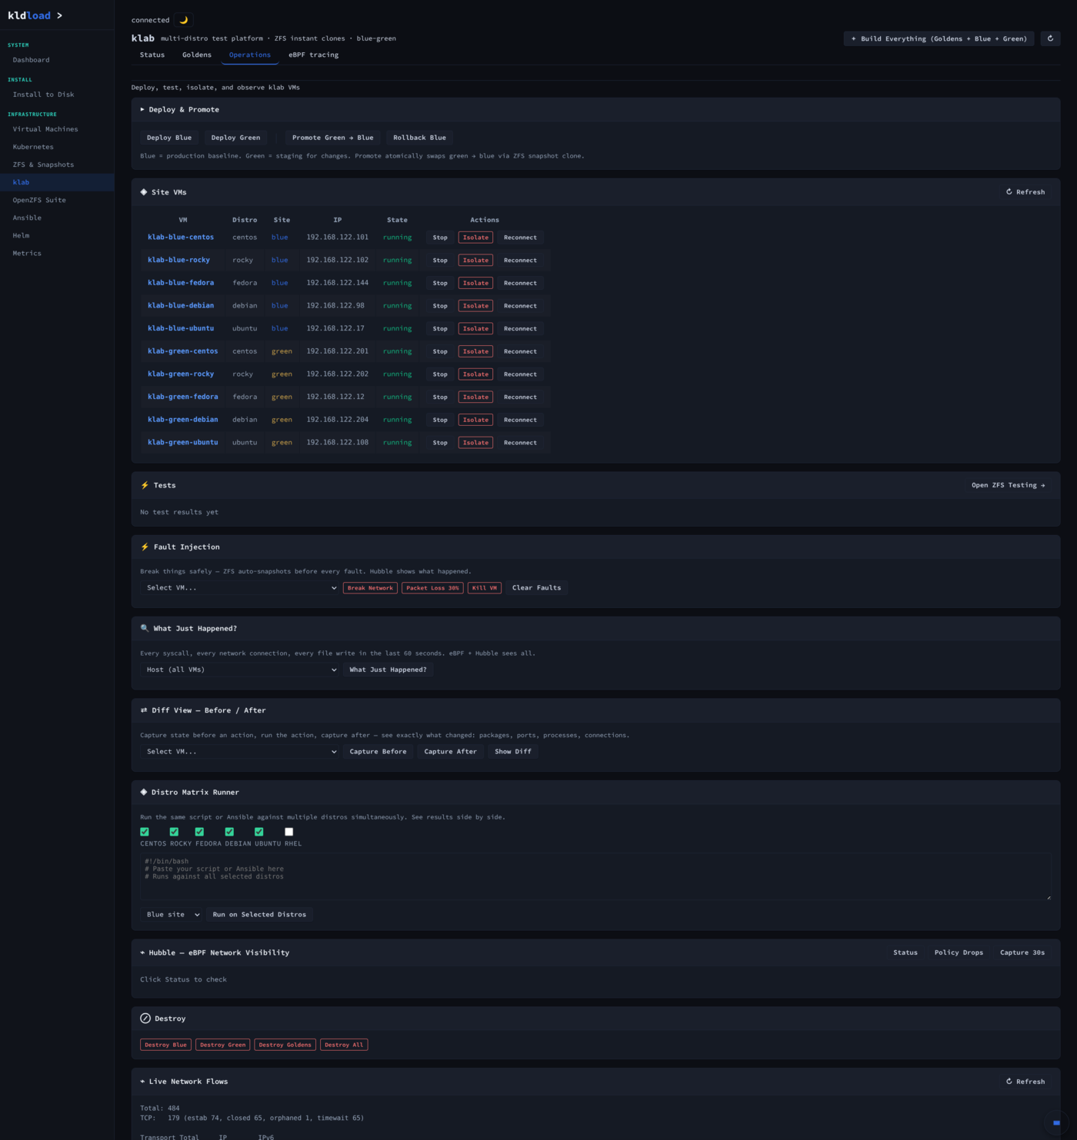This screenshot has height=1140, width=1077.
Task: Open the Host (all VMs) dropdown
Action: [240, 670]
